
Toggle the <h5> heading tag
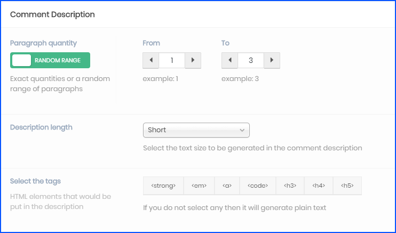pos(347,186)
